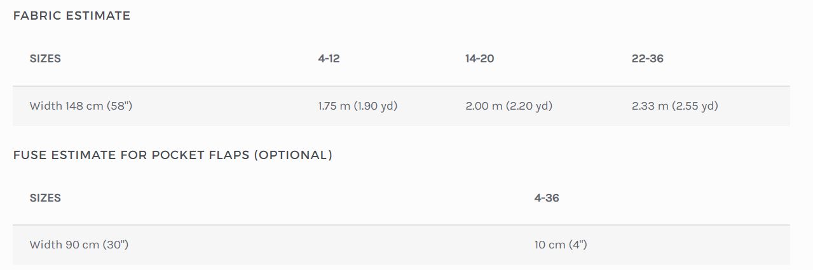Select the SIZES header in fuse table
The image size is (813, 270).
click(x=45, y=198)
